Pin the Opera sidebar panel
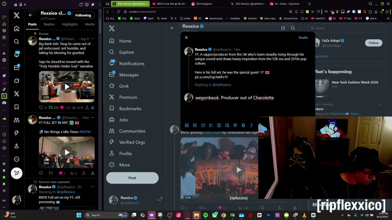This screenshot has width=392, height=220. pos(93,5)
